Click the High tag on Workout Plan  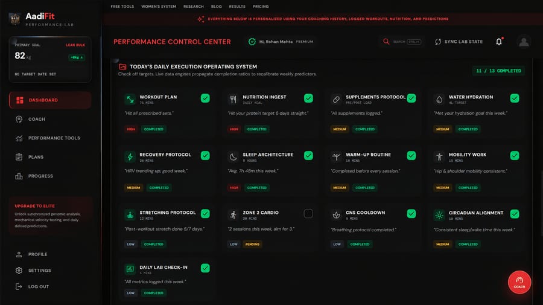[x=131, y=129]
